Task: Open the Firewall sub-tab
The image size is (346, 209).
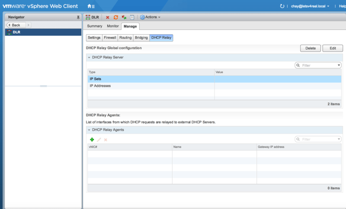Action: click(110, 38)
